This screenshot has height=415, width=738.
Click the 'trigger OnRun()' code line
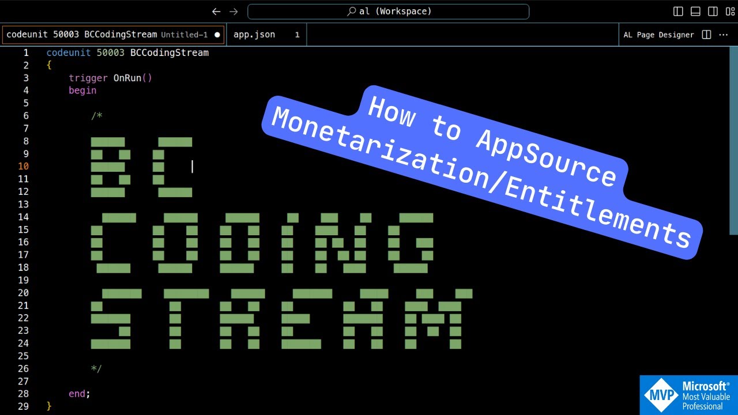click(x=111, y=78)
